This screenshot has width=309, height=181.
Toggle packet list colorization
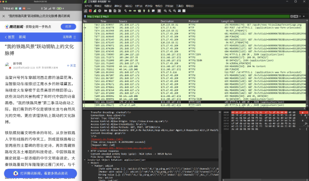[159, 11]
